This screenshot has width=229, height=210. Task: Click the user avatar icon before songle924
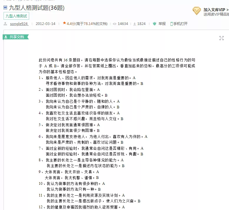tap(5, 24)
